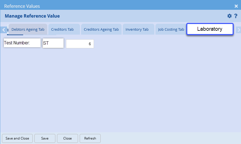Click the ST prefix field

point(53,43)
